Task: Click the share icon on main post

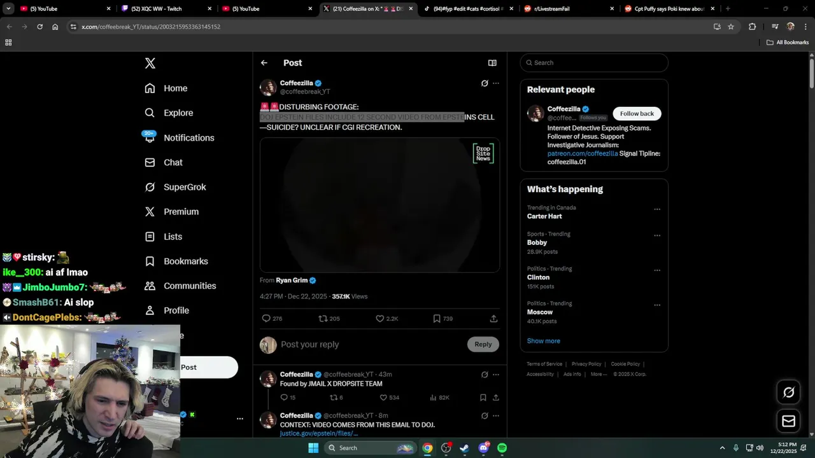Action: point(493,319)
